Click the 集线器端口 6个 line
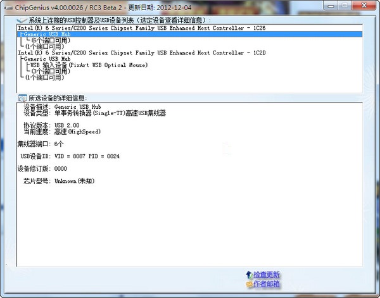The height and width of the screenshot is (298, 380). click(41, 144)
